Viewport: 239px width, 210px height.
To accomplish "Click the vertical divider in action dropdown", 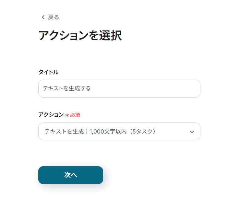I will pos(87,132).
